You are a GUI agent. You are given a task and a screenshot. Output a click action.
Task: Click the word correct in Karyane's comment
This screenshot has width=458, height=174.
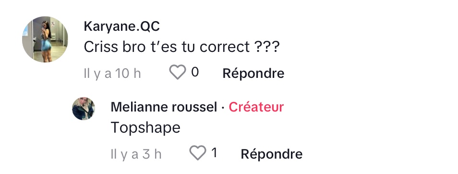[x=225, y=47]
